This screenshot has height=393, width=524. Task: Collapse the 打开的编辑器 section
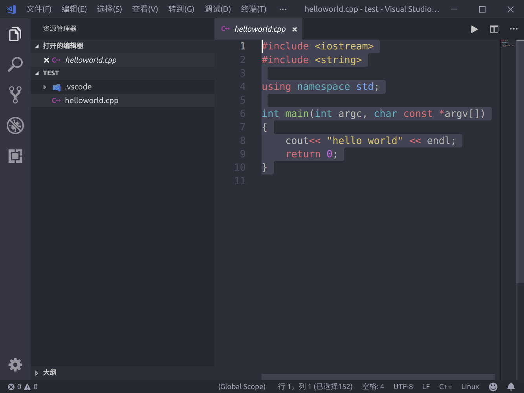coord(37,46)
